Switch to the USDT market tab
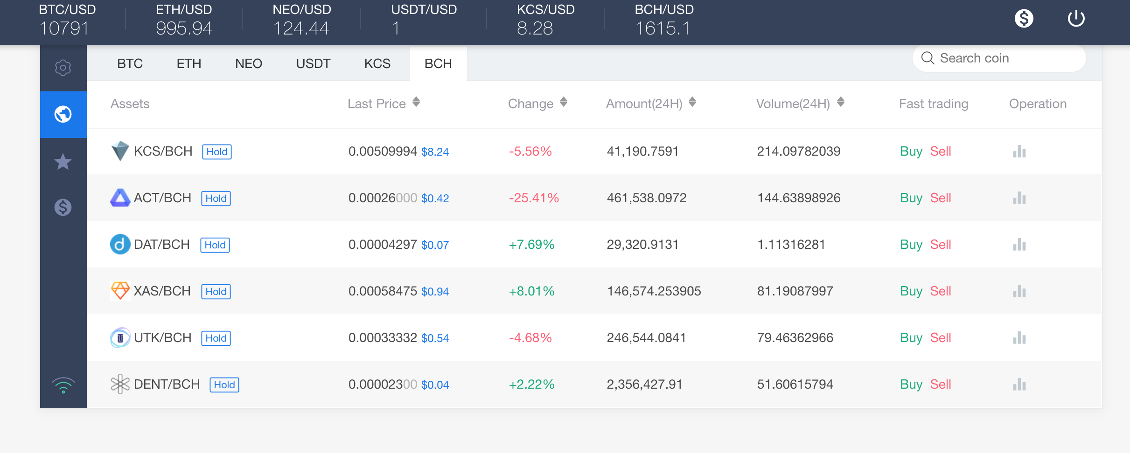The height and width of the screenshot is (453, 1130). (313, 63)
